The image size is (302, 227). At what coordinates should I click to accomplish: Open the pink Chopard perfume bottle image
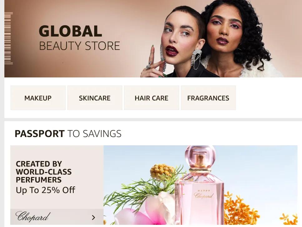(x=200, y=185)
